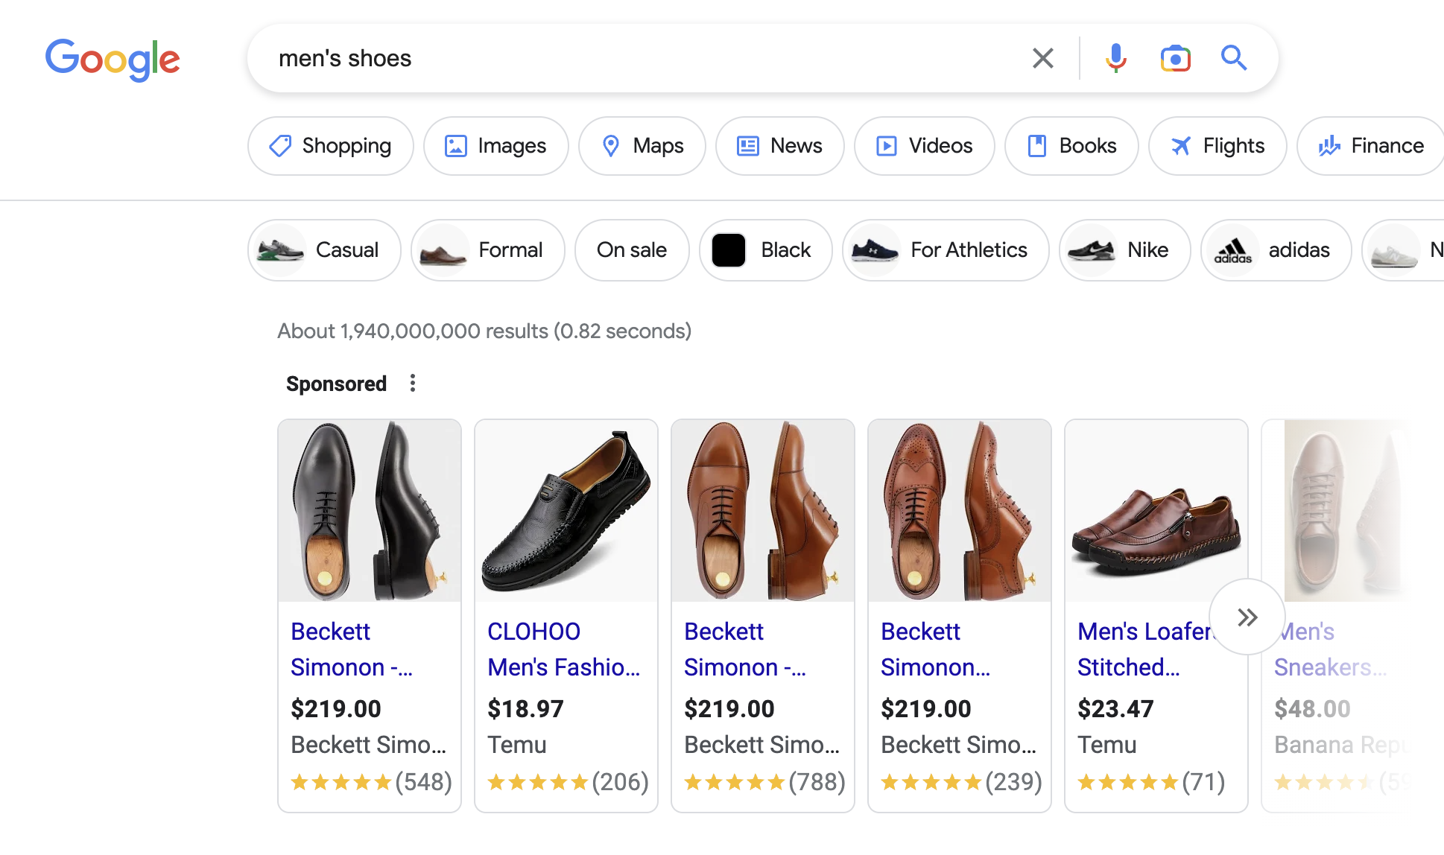The width and height of the screenshot is (1444, 855).
Task: Apply the On sale filter chip
Action: point(632,250)
